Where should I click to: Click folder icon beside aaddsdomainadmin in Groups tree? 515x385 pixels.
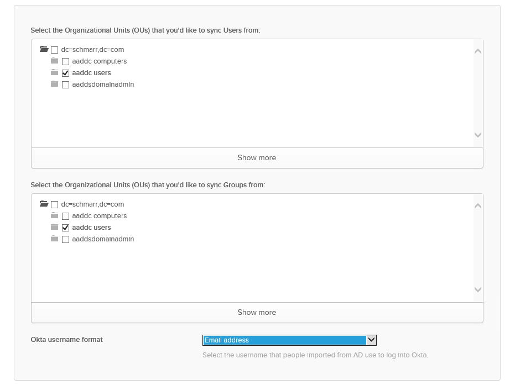(x=54, y=239)
